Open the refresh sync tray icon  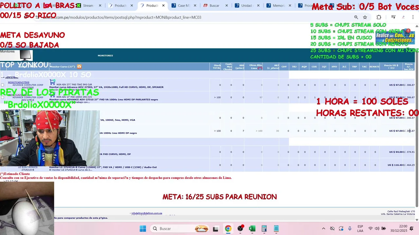341,228
